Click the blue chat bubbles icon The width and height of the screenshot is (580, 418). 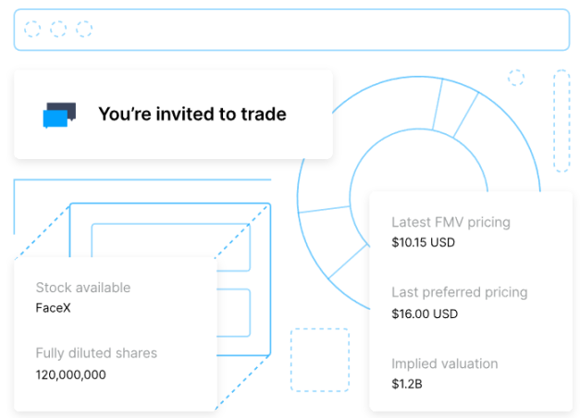[59, 115]
